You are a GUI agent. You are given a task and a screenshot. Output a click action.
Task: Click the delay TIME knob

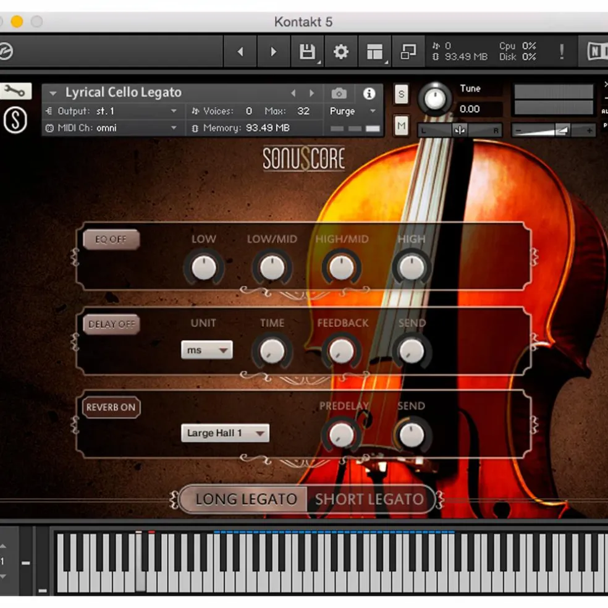(272, 352)
